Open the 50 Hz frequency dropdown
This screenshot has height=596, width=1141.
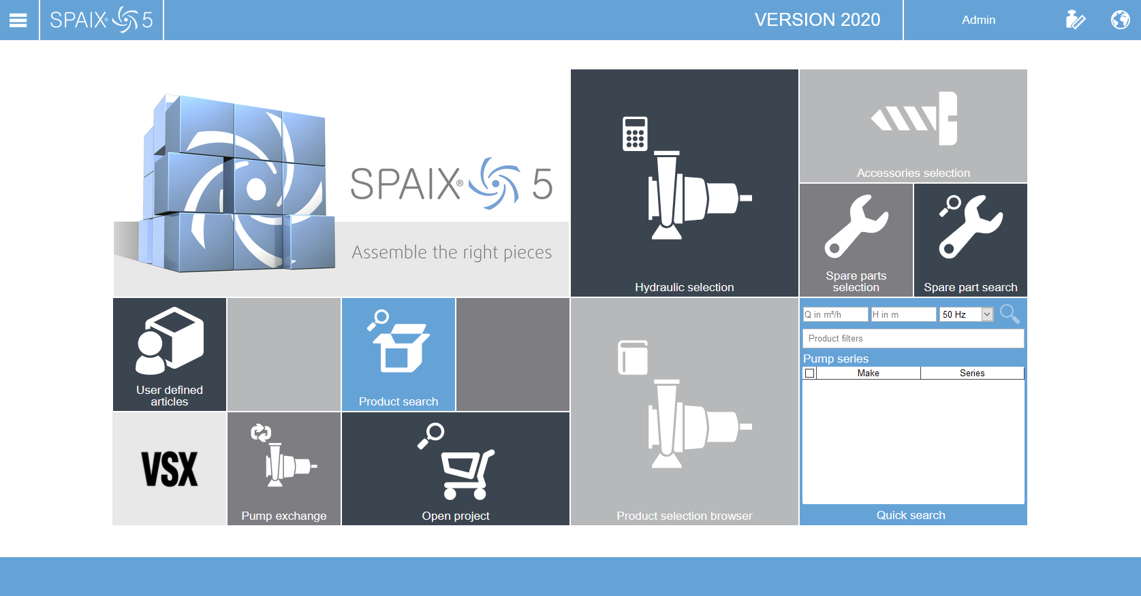(x=967, y=314)
